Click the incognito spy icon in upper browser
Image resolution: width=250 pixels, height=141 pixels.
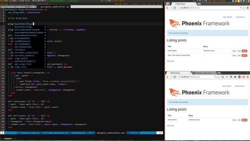point(168,4)
